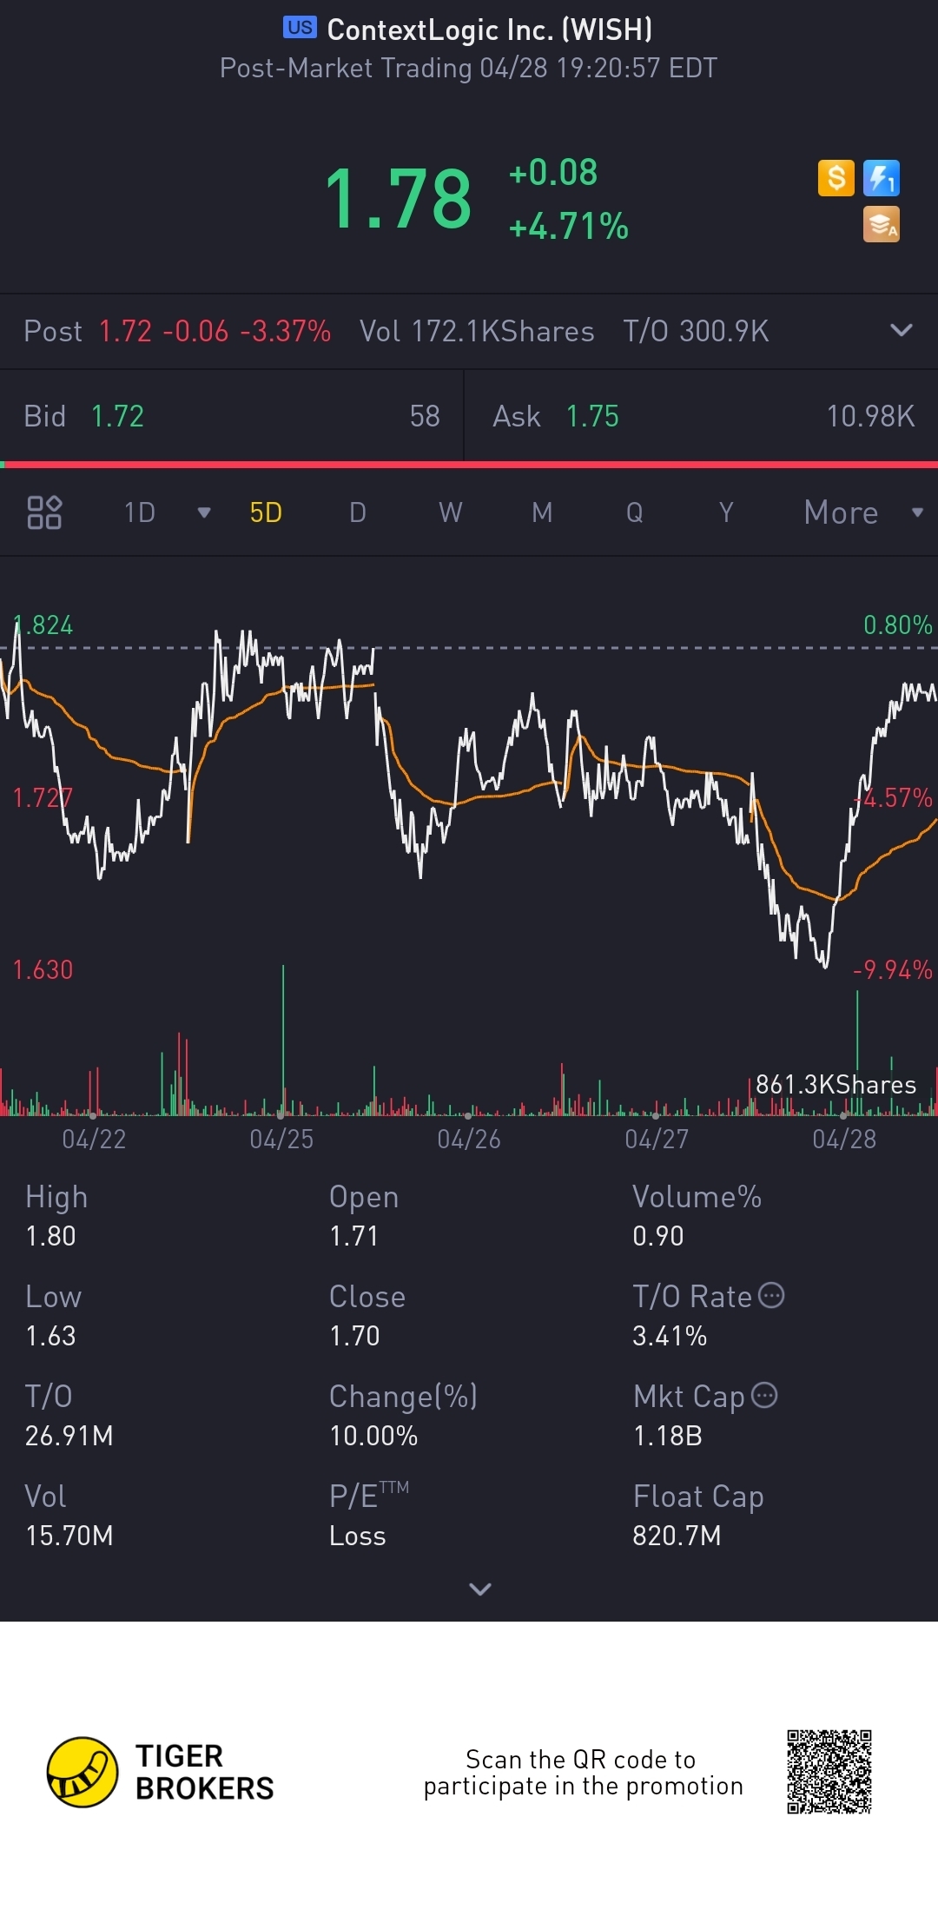Tap the Low 1.63 value
This screenshot has height=1923, width=938.
click(50, 1336)
